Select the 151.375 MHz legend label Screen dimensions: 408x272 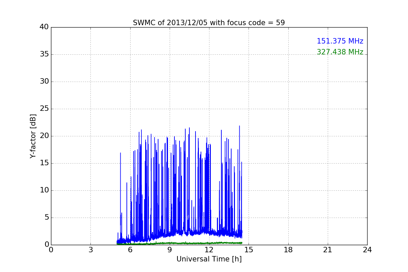tap(340, 41)
